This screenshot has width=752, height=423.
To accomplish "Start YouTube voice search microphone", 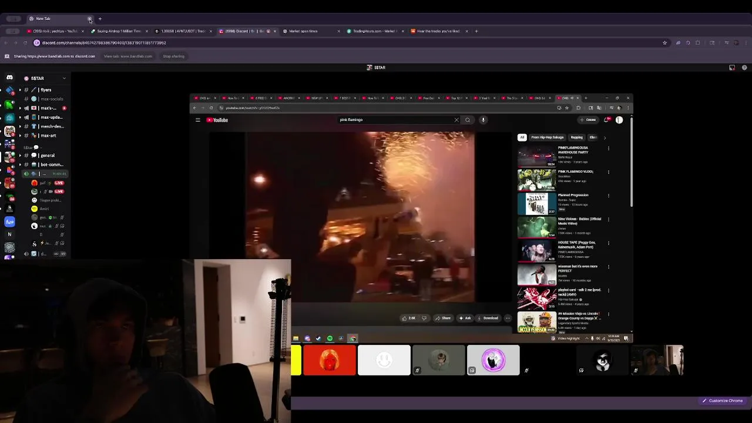I will (x=483, y=120).
